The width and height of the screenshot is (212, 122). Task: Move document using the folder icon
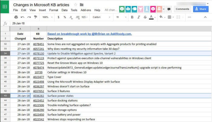81,5
